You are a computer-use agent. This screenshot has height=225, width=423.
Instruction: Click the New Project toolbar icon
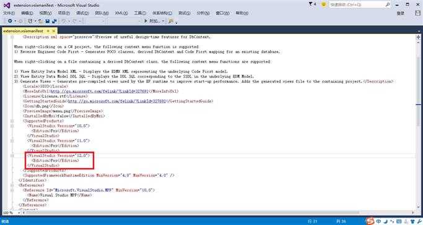coord(30,21)
